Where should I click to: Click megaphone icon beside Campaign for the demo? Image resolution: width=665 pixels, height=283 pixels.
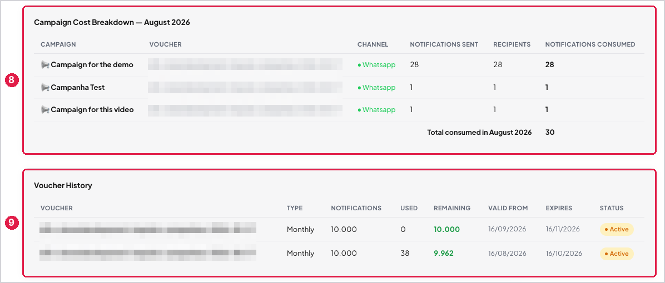point(45,65)
